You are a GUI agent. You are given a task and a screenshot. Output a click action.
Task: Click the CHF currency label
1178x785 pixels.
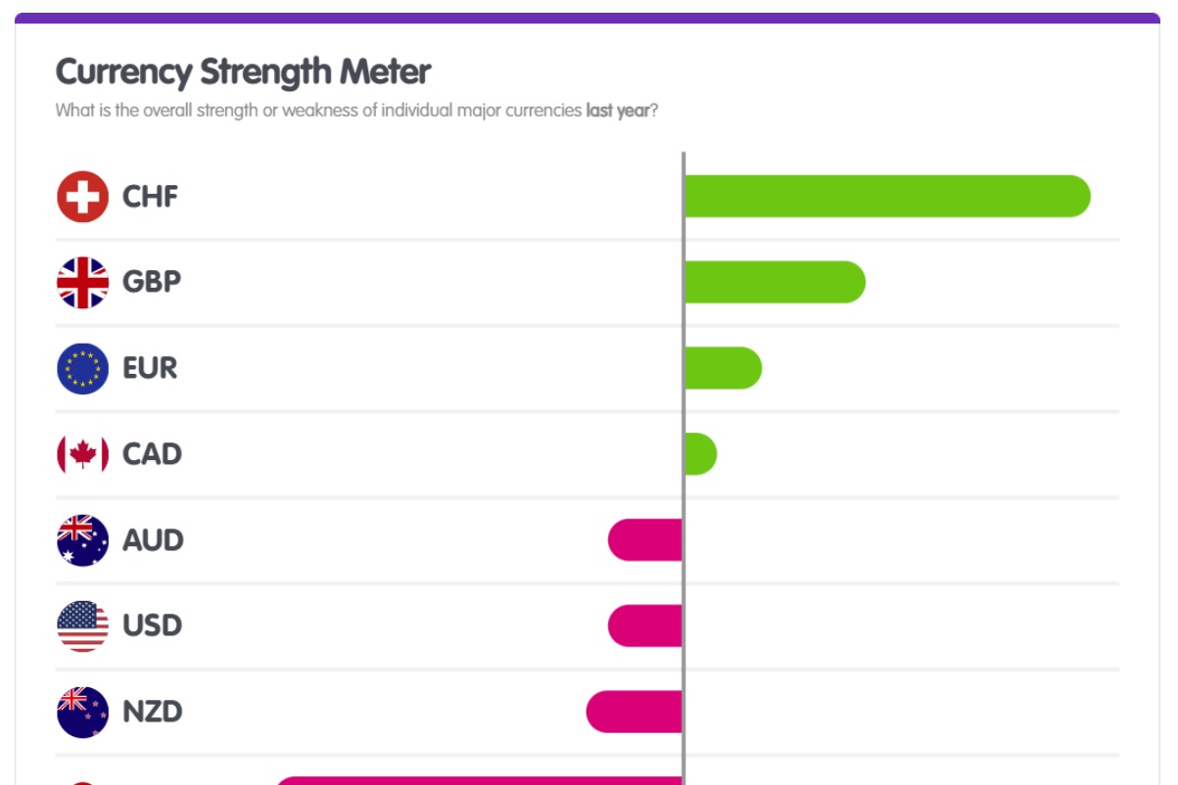tap(150, 197)
